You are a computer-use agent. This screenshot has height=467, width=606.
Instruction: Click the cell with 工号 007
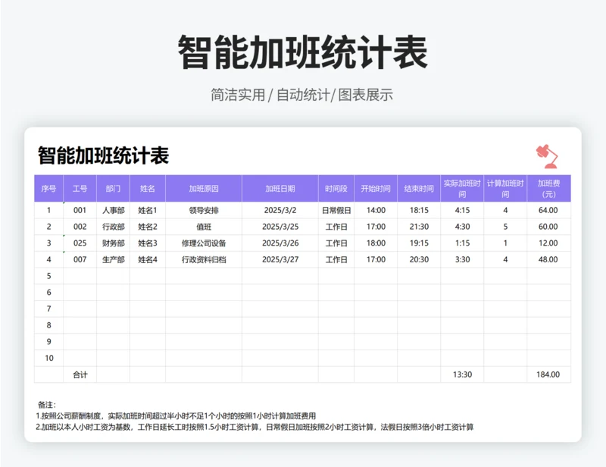(80, 259)
